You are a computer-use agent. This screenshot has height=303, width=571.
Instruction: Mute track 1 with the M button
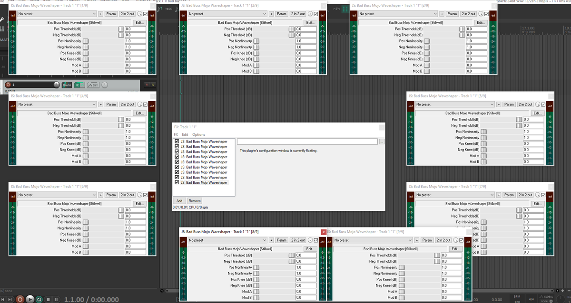tap(147, 85)
